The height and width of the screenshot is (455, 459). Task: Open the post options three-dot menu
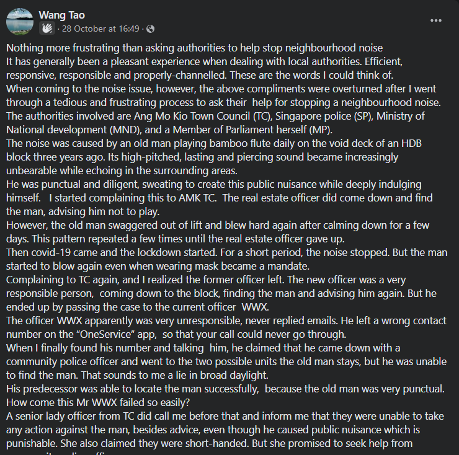tap(435, 20)
